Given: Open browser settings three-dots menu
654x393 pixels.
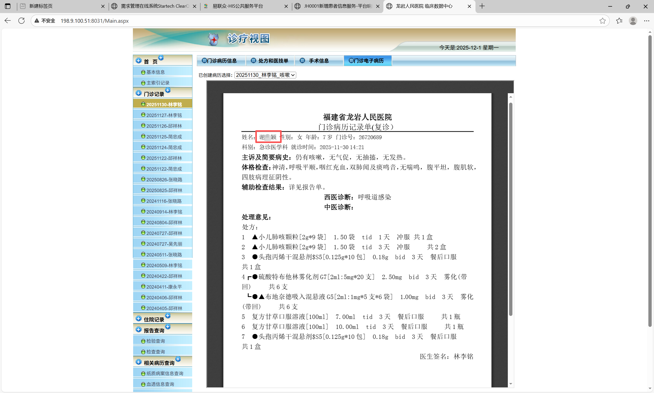Looking at the screenshot, I should pos(647,21).
